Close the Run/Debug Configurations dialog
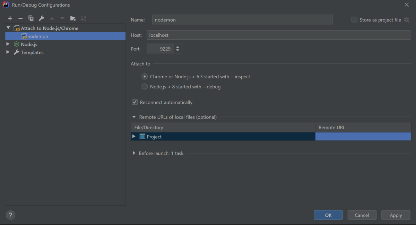 click(x=407, y=5)
